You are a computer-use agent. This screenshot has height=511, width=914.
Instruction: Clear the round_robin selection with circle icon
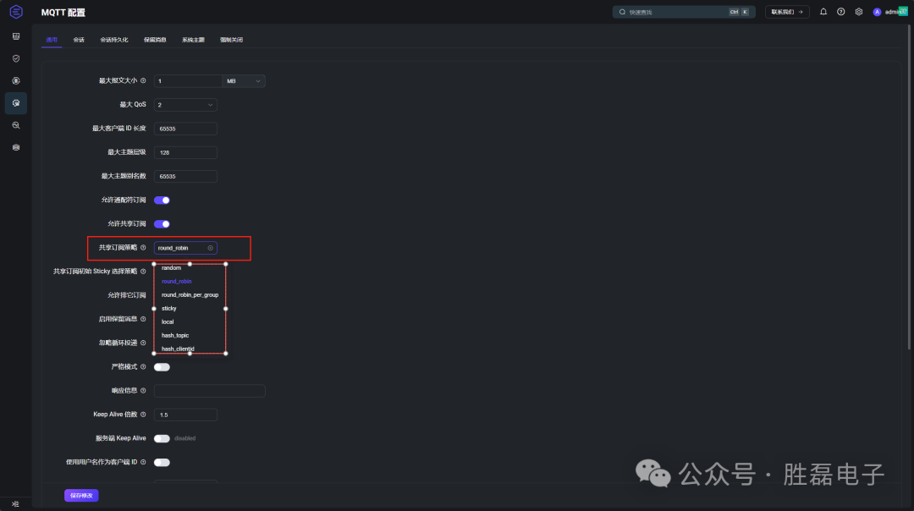tap(211, 248)
